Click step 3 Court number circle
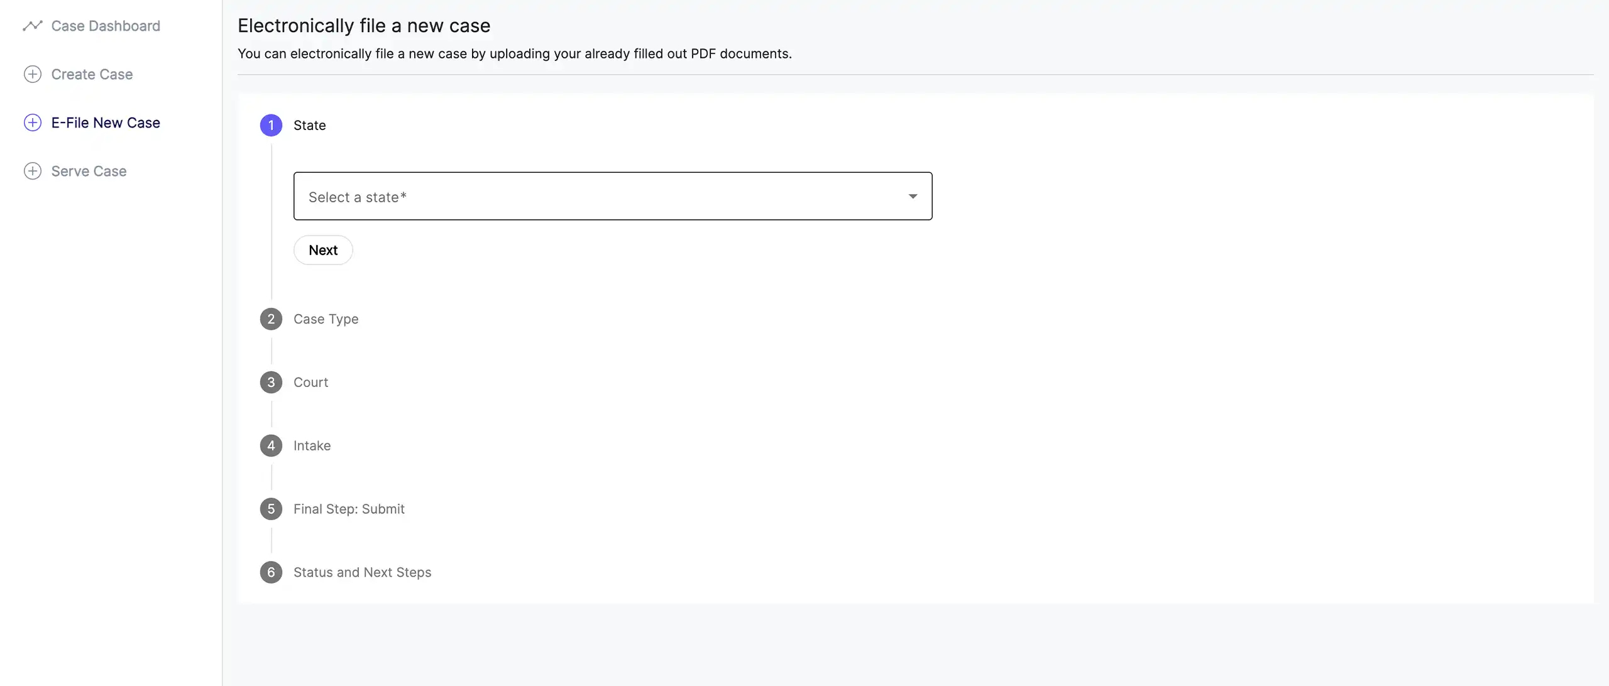Screen dimensions: 1609x686 coord(271,383)
